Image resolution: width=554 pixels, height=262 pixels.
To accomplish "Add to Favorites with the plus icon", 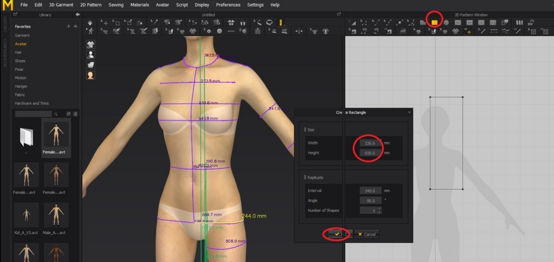I will (x=69, y=26).
